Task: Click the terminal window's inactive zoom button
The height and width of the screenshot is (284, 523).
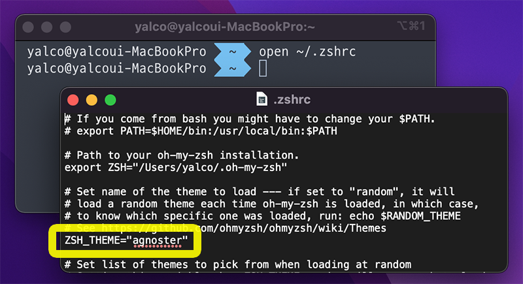Action: pos(65,27)
